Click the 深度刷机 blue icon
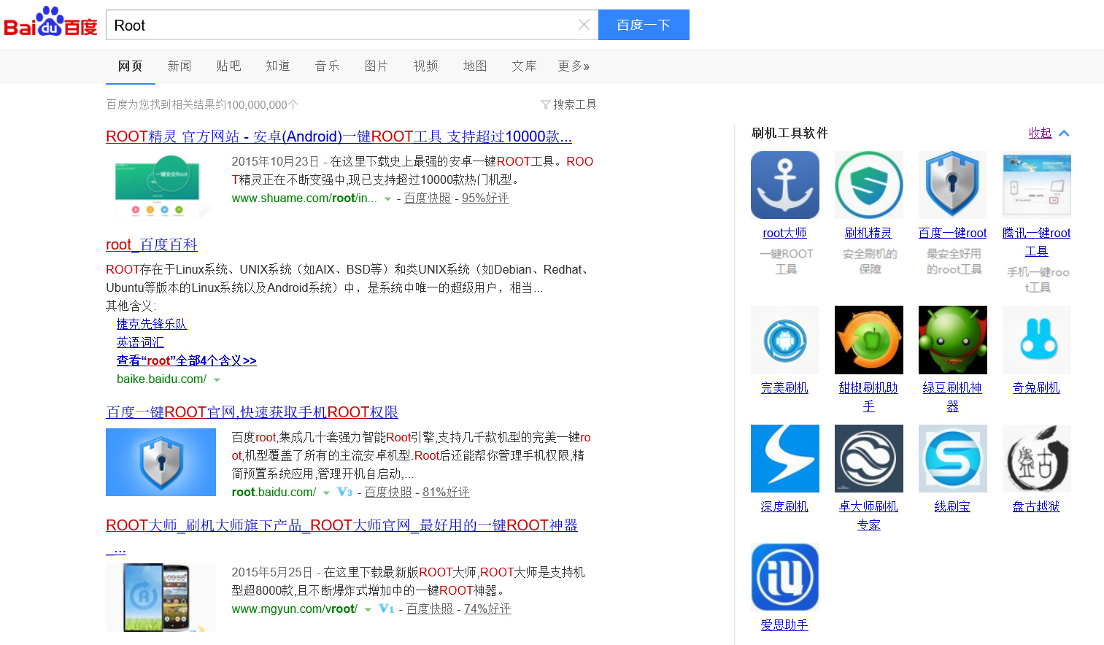Screen dimensions: 1104x645 pos(784,458)
